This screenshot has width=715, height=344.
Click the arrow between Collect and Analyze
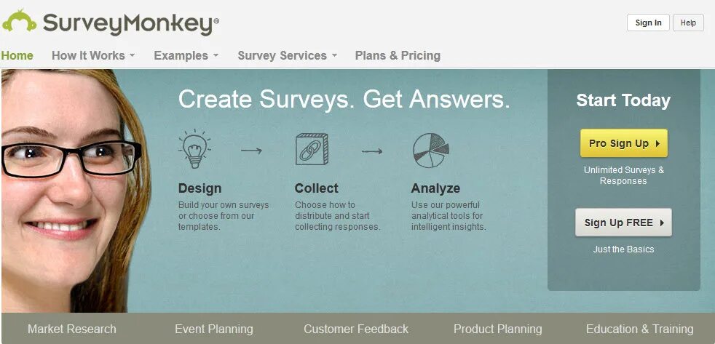pos(372,151)
